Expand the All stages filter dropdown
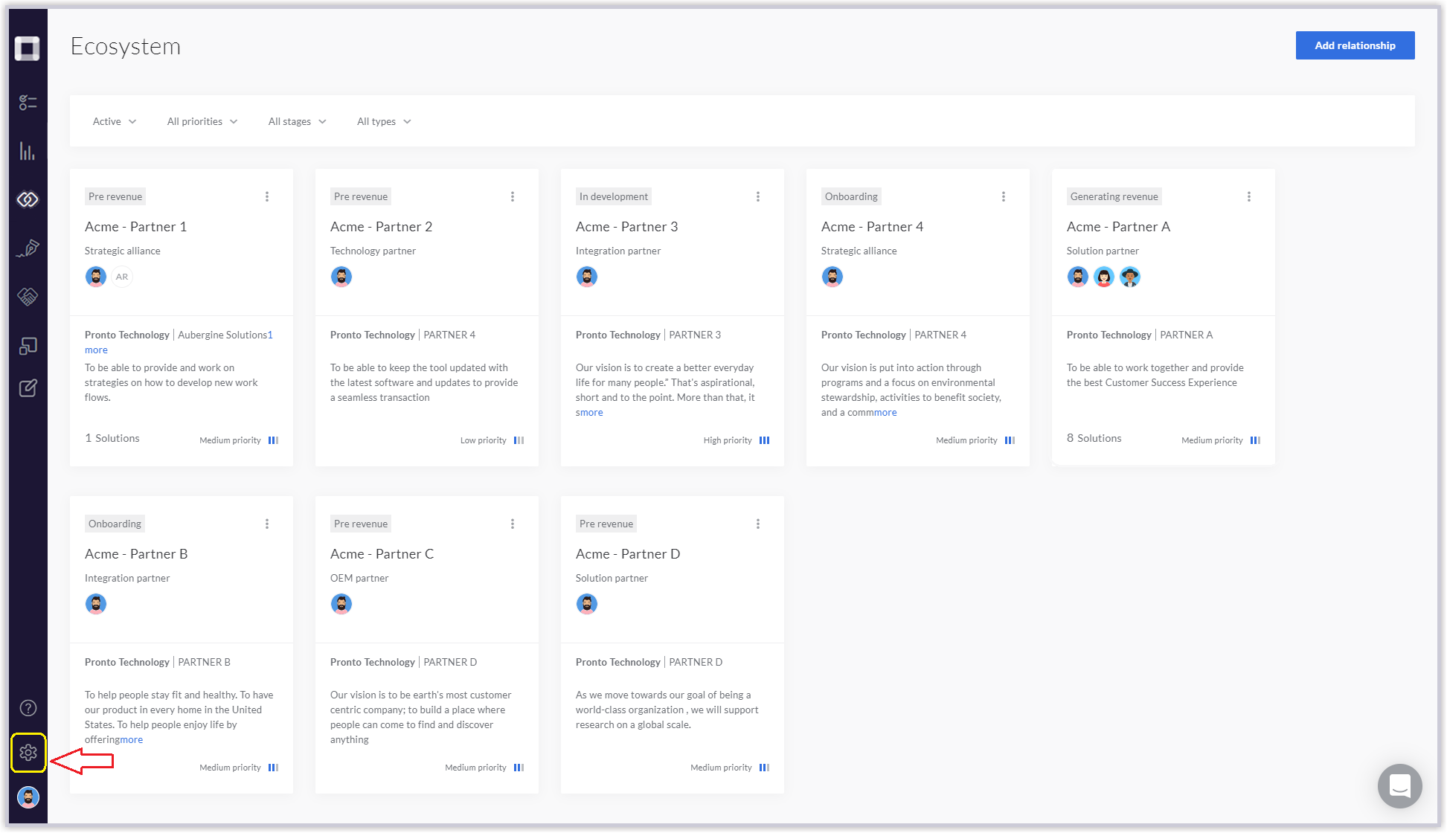 coord(298,121)
